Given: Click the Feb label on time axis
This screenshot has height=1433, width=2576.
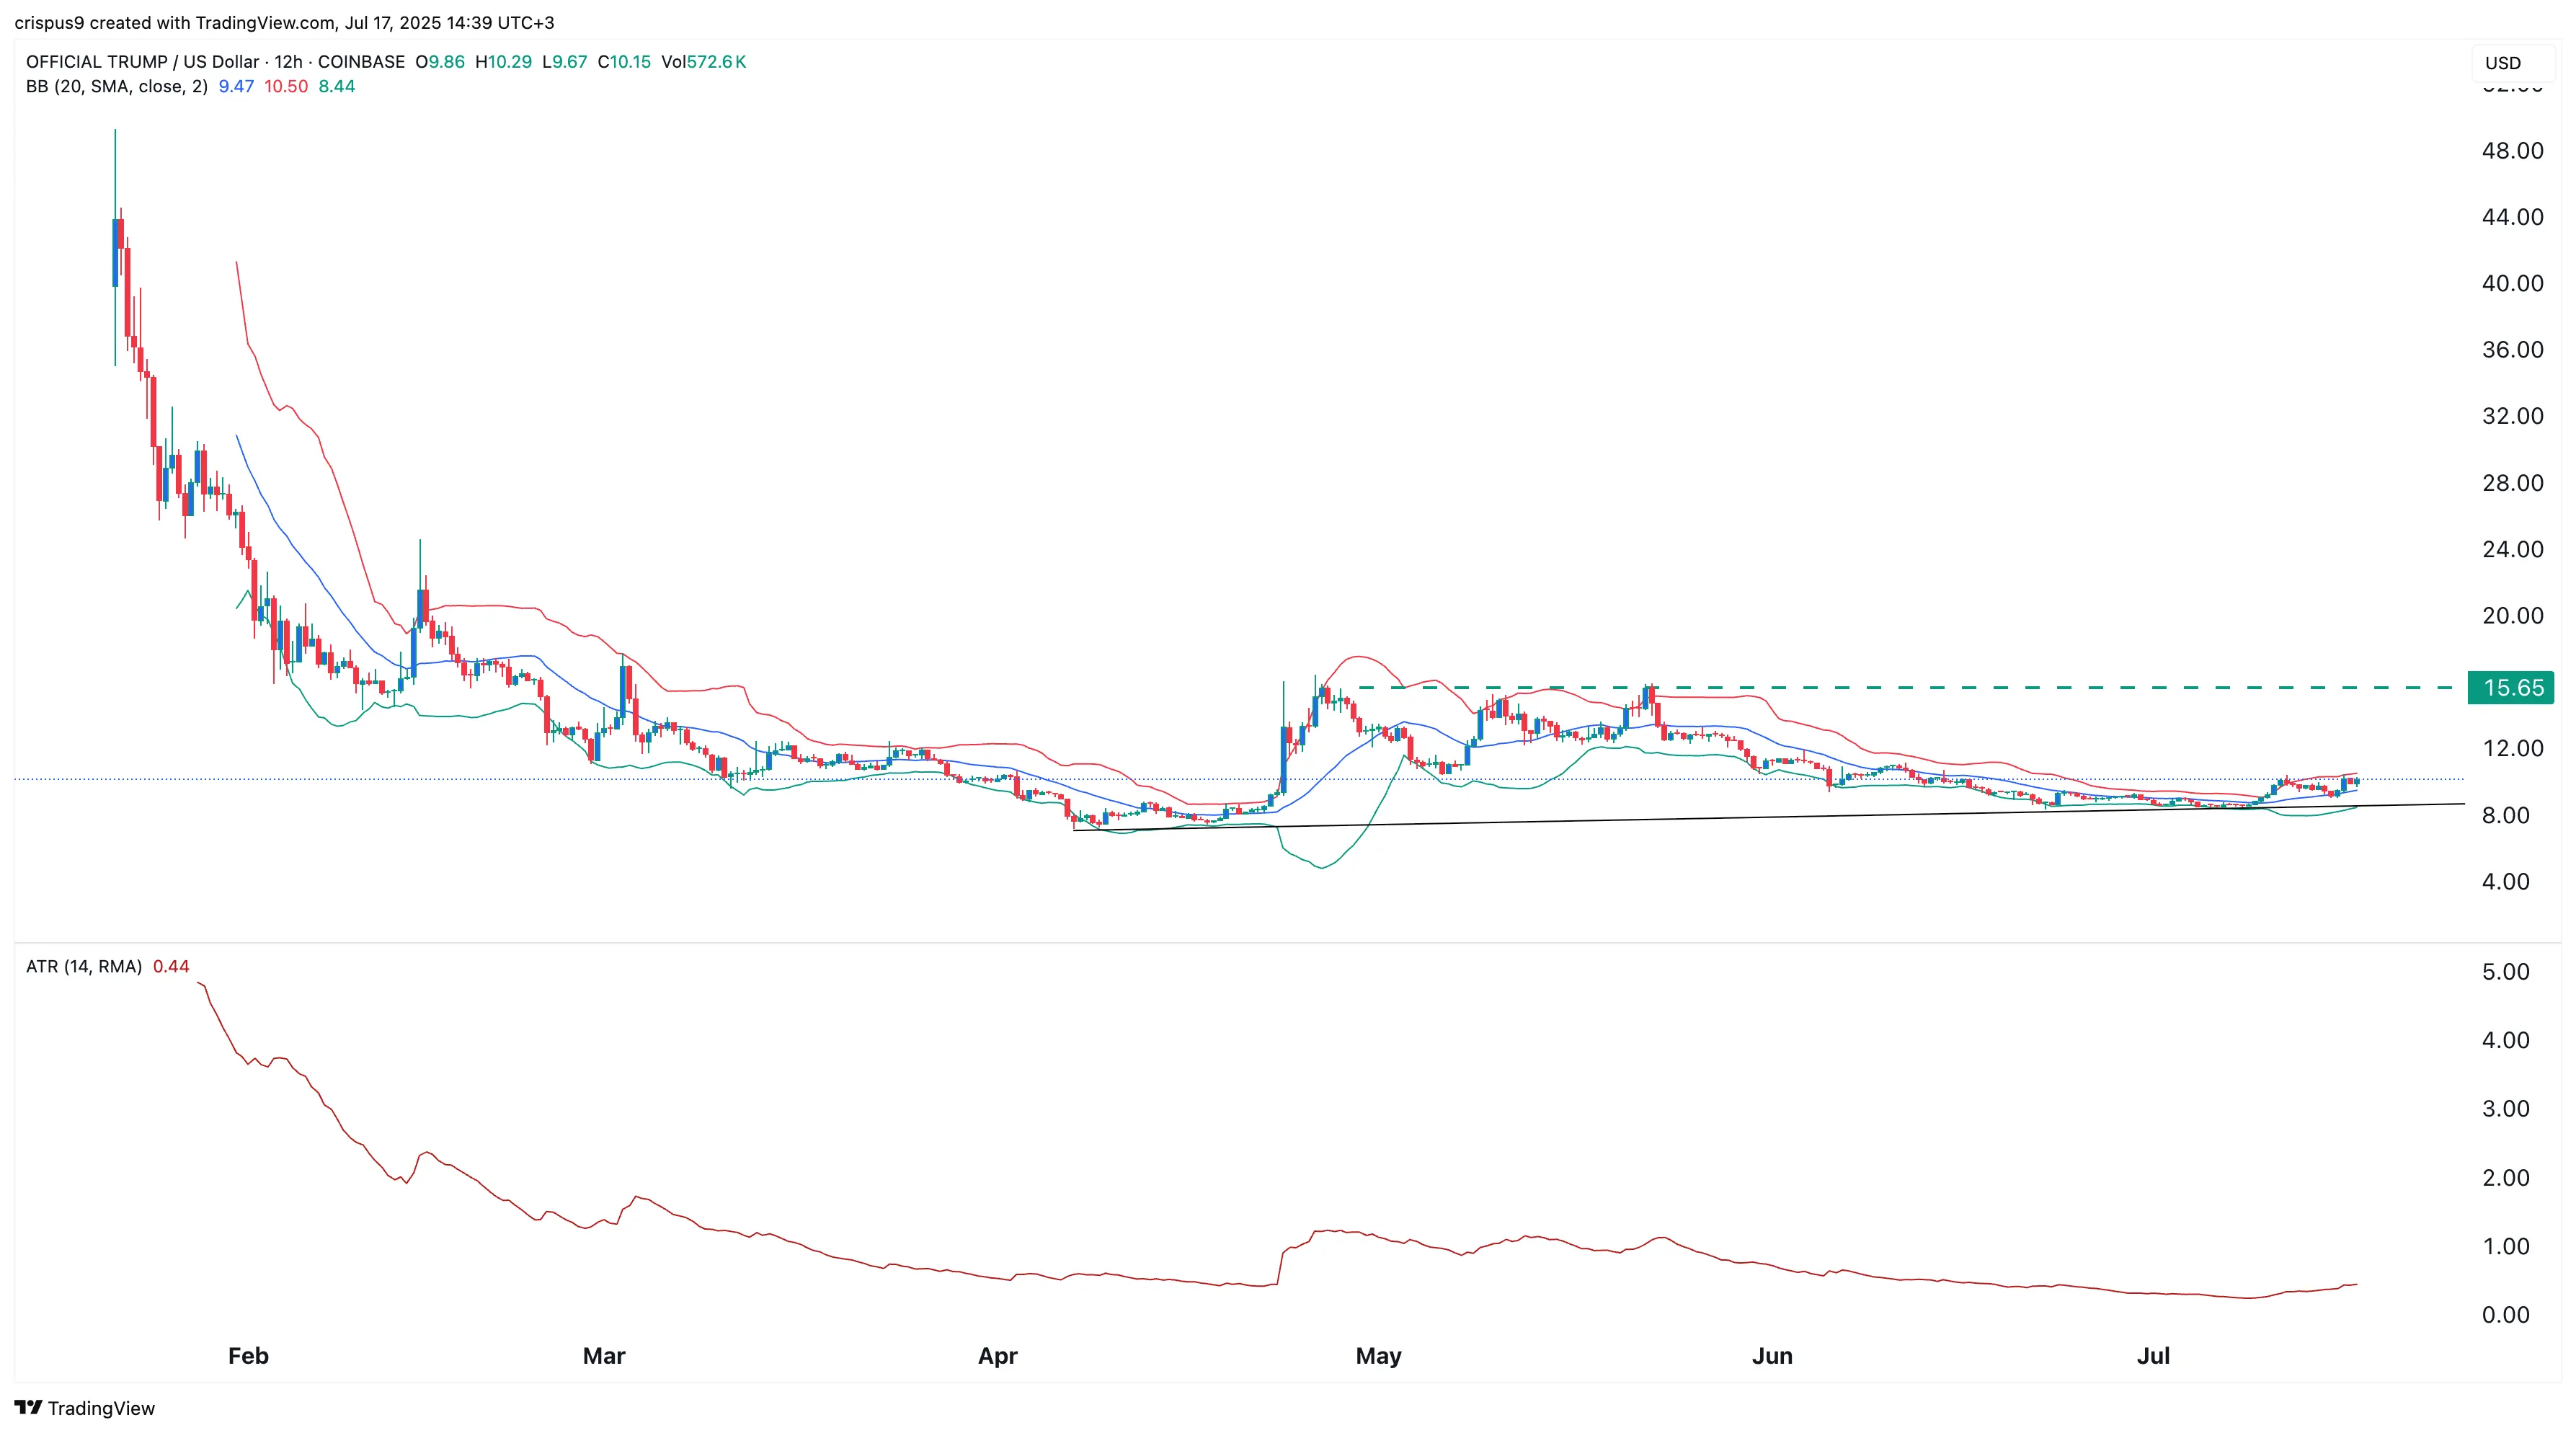Looking at the screenshot, I should (x=248, y=1356).
